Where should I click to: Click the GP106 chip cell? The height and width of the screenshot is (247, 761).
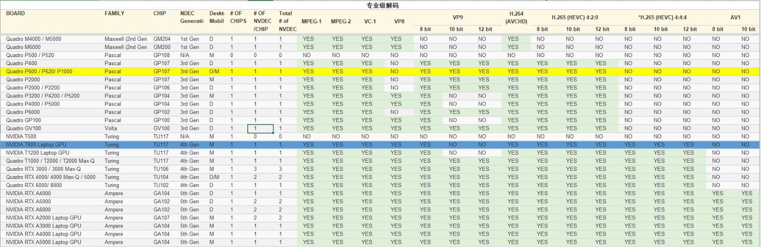point(162,88)
